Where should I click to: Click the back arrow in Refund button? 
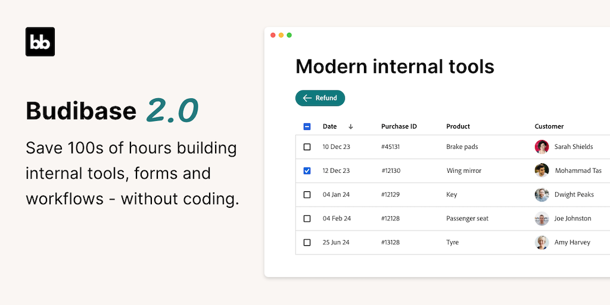307,98
